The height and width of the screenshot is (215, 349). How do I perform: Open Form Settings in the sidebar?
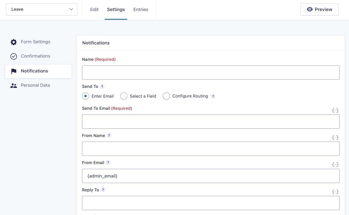tap(35, 42)
